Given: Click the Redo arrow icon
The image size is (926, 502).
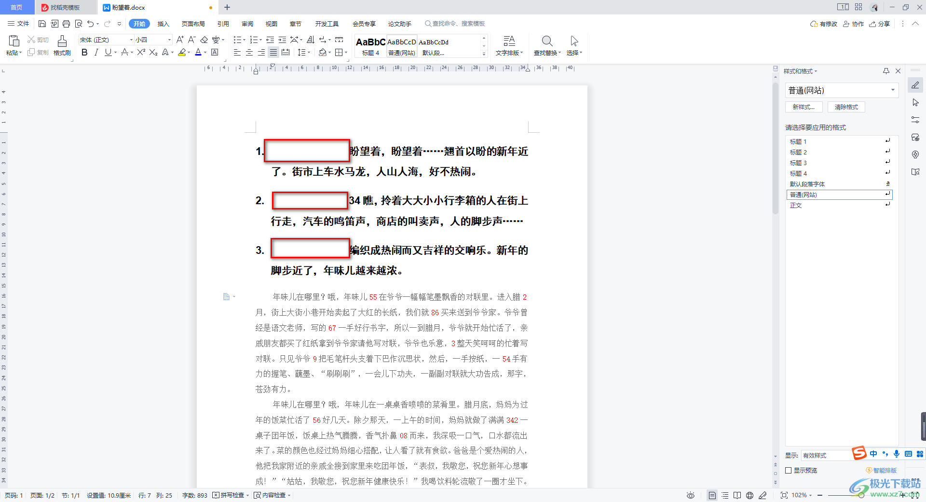Looking at the screenshot, I should (x=107, y=24).
